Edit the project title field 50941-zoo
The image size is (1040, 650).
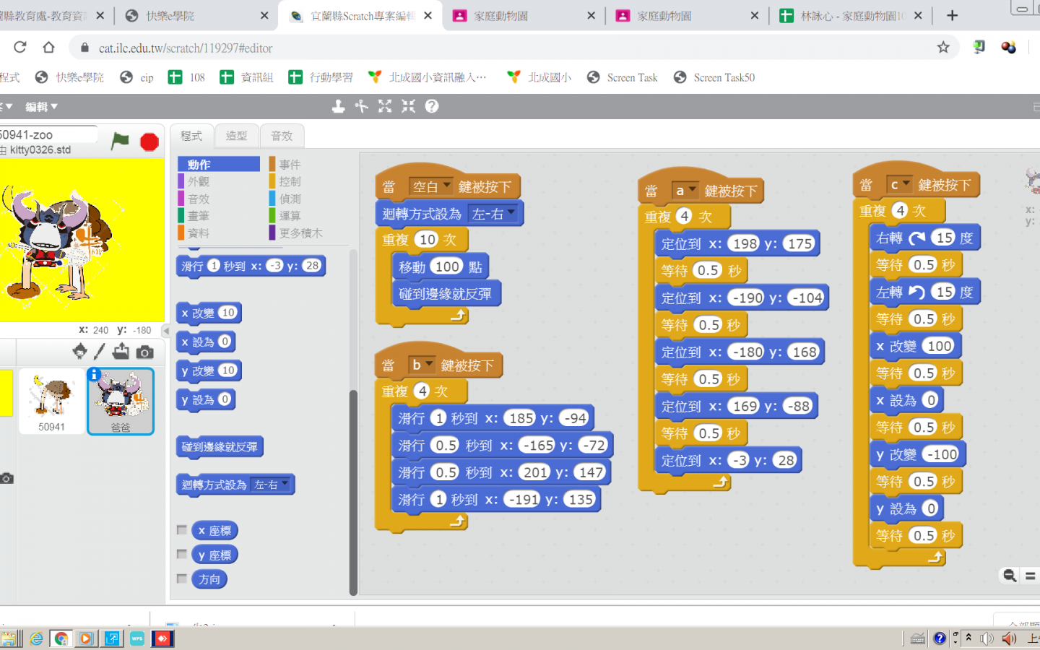click(x=48, y=134)
